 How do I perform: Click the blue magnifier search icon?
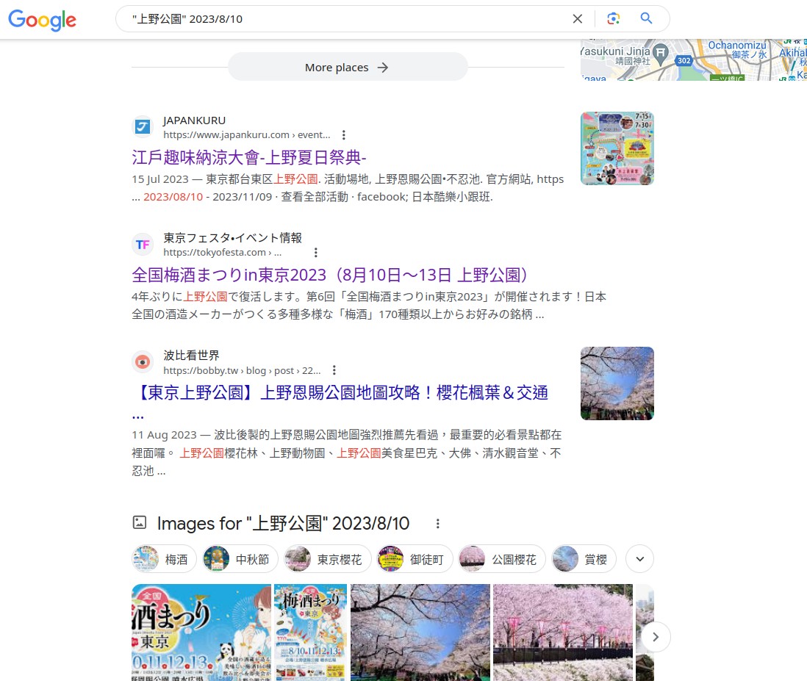point(647,18)
